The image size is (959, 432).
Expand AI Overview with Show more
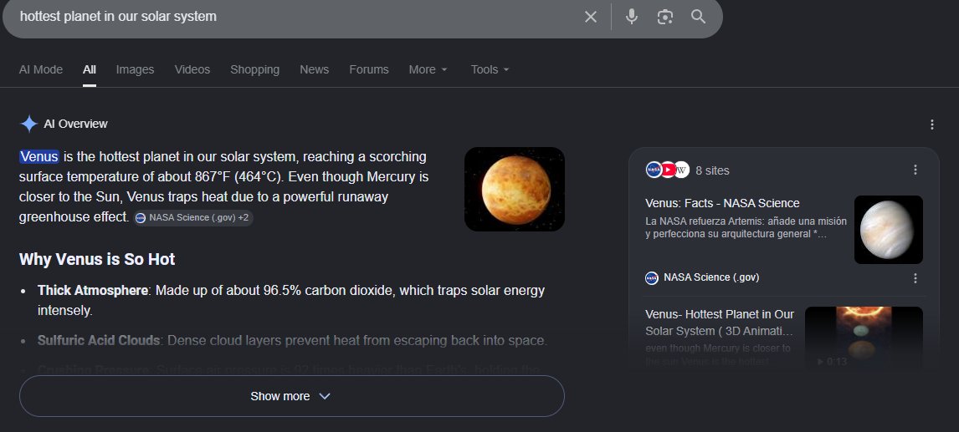(292, 396)
